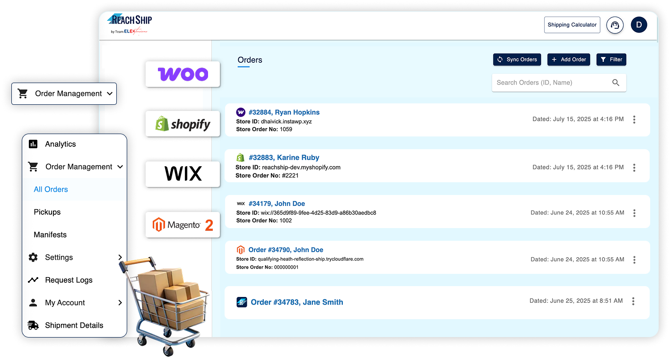The image size is (670, 364).
Task: Click the Store ID dhaivick.instawp.xyz text
Action: [x=274, y=121]
